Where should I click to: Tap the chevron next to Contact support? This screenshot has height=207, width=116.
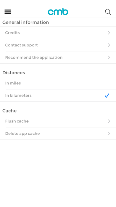click(x=109, y=45)
